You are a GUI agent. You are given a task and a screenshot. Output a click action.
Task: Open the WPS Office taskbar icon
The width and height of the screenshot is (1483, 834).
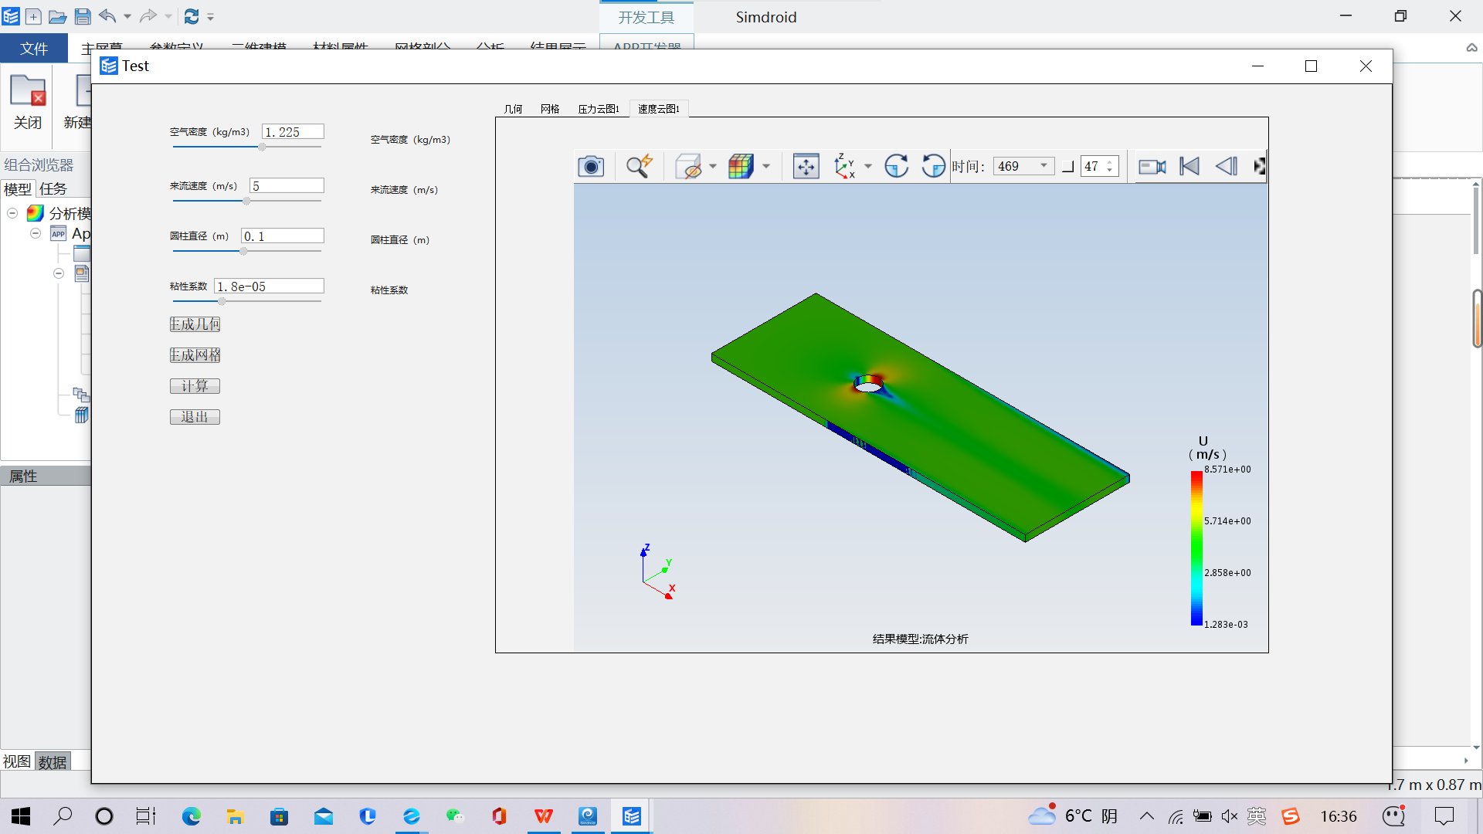[x=544, y=816]
